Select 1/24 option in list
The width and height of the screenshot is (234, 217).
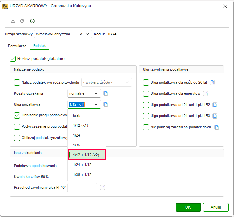[x=87, y=135]
